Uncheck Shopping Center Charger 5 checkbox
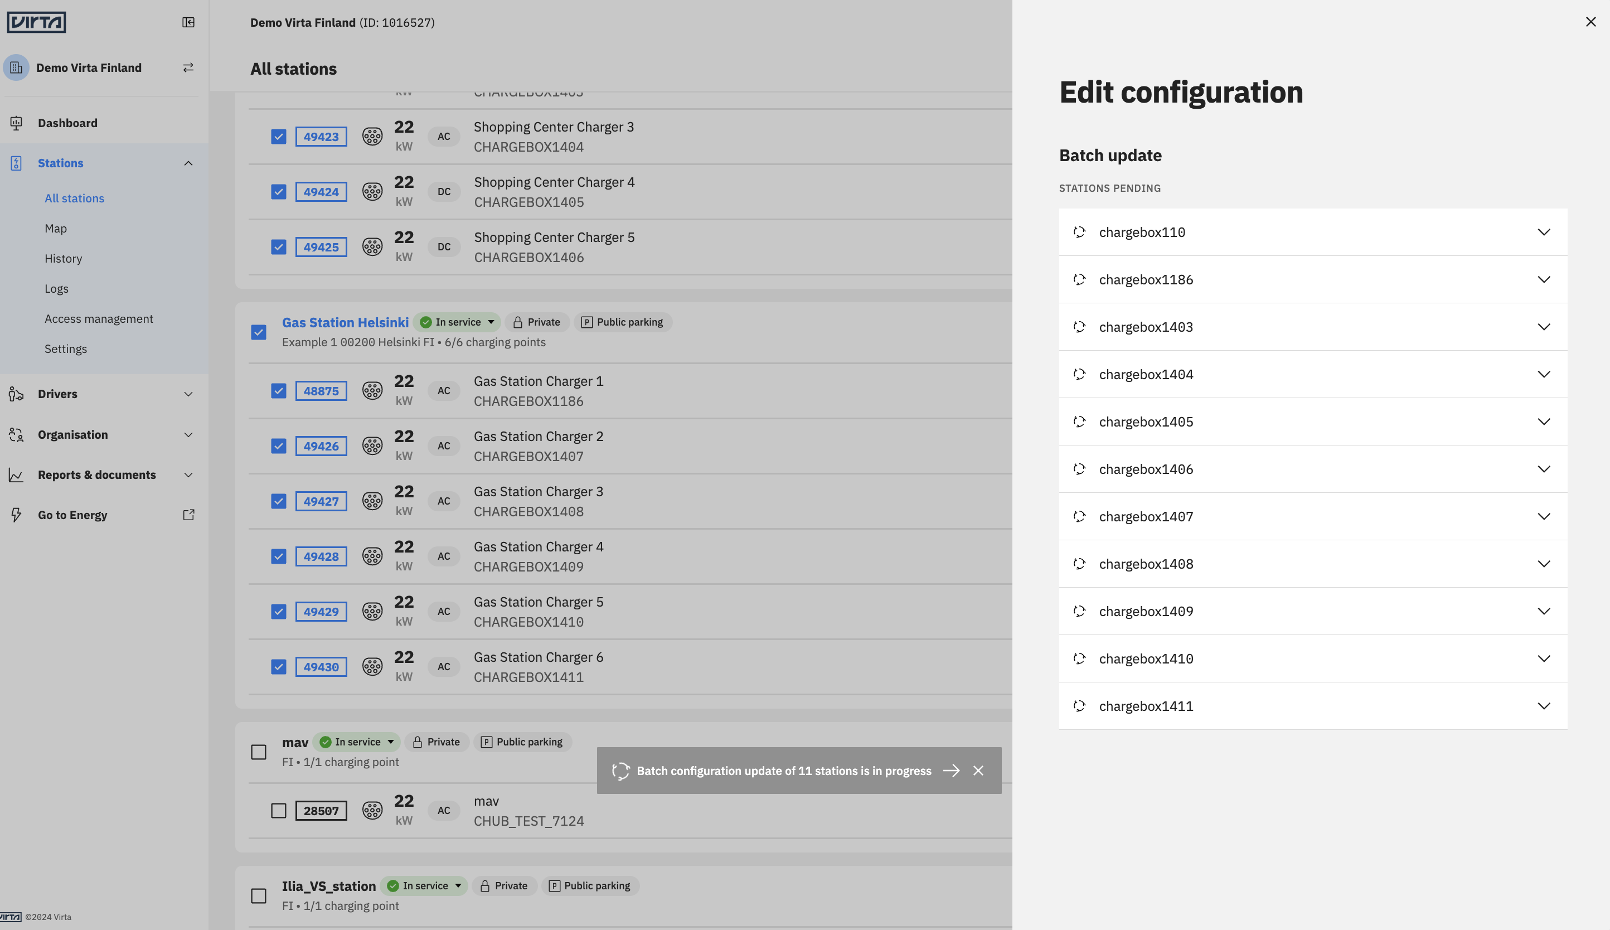 [x=278, y=247]
